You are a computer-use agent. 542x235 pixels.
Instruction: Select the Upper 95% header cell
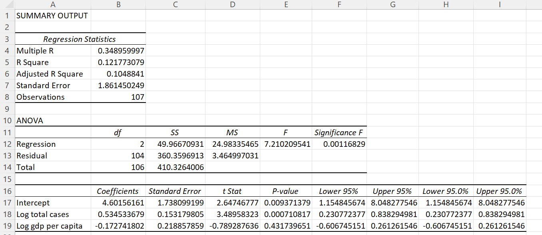pyautogui.click(x=393, y=191)
